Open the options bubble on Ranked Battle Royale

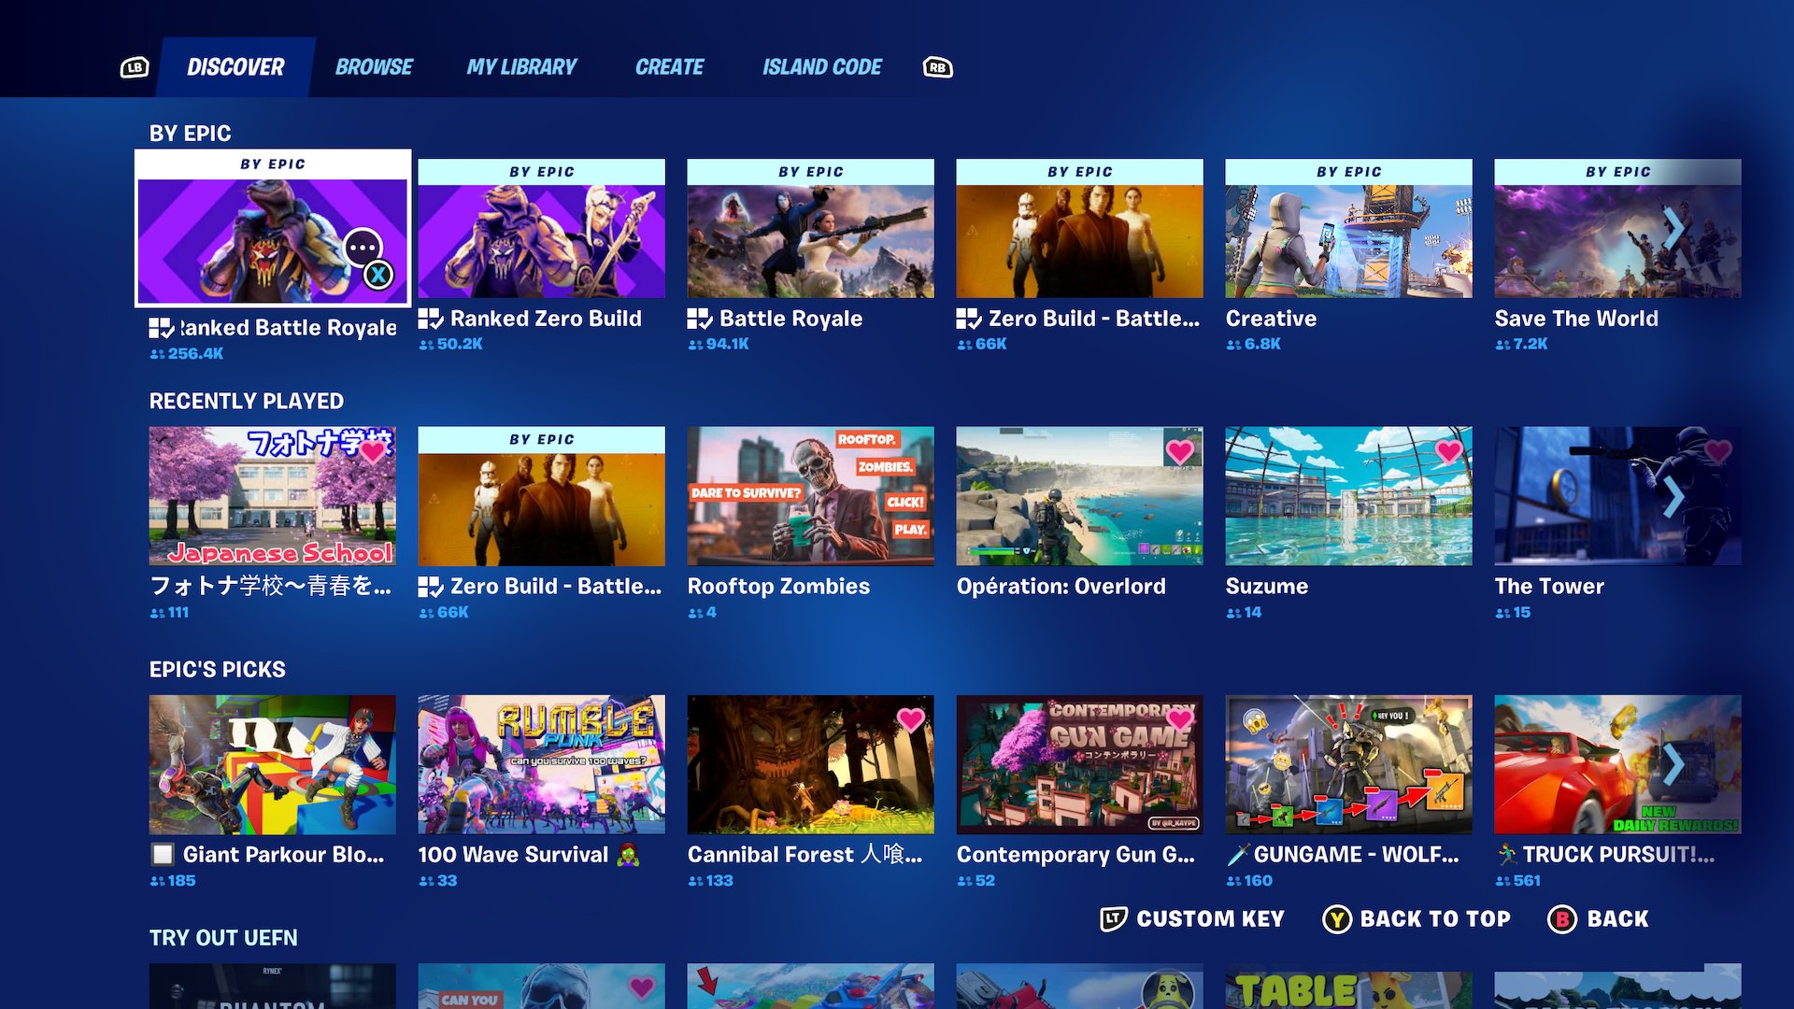click(x=363, y=248)
